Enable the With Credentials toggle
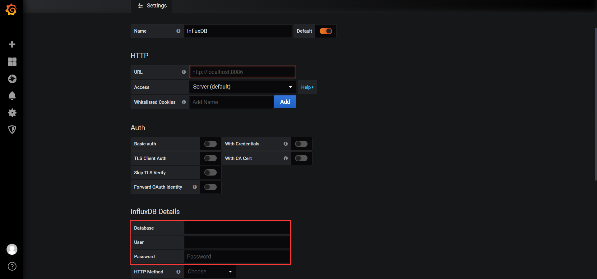The width and height of the screenshot is (597, 279). pyautogui.click(x=301, y=144)
